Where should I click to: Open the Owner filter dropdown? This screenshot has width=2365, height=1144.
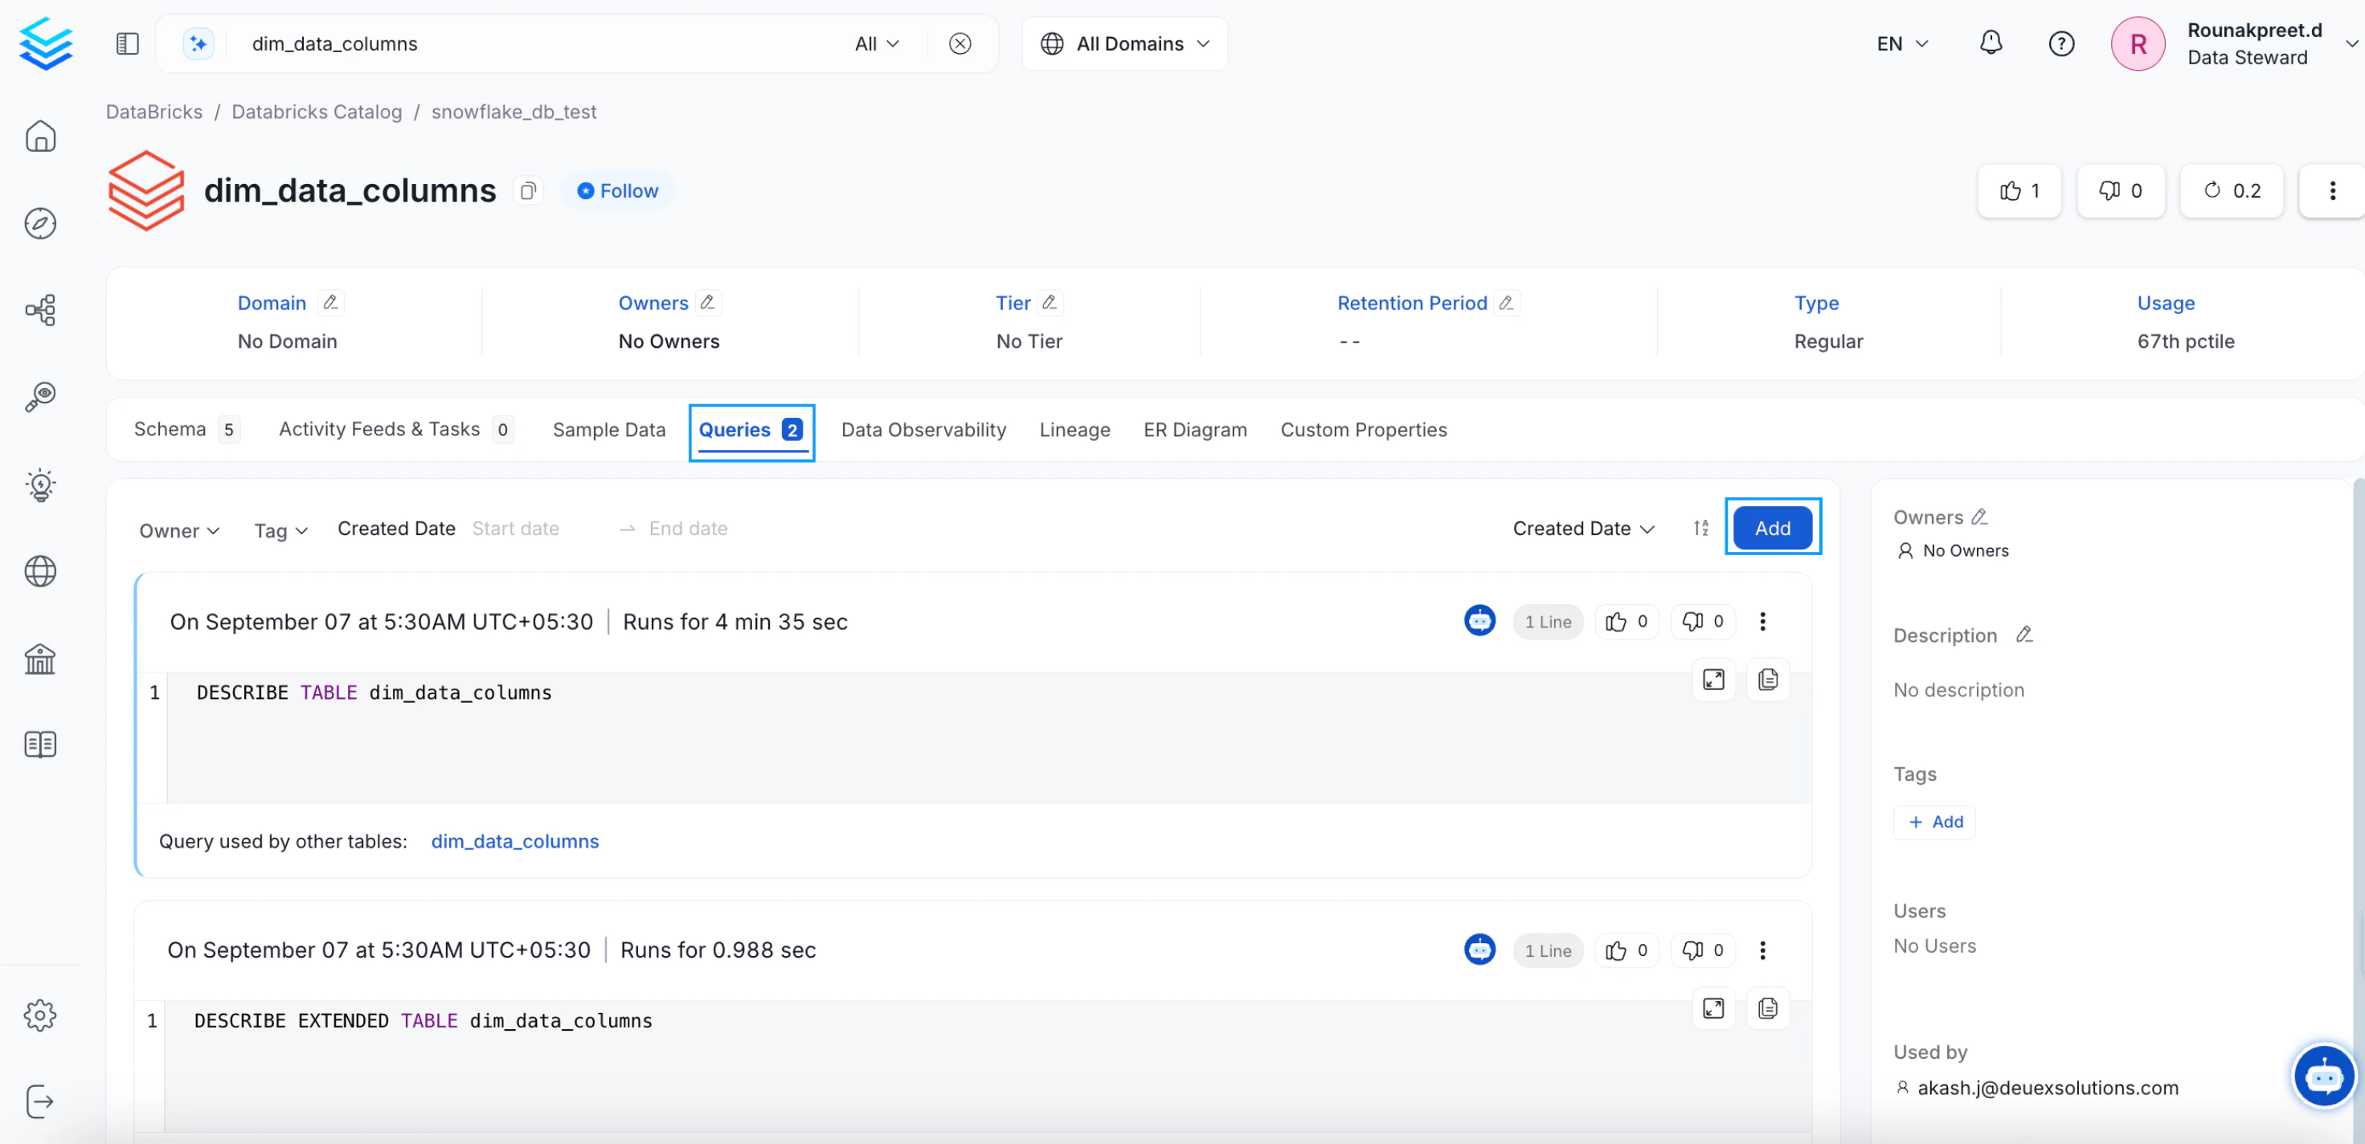(x=179, y=529)
